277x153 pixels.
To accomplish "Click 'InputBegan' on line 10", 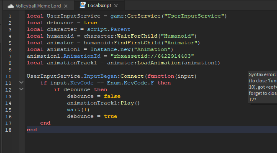I will 100,76.
